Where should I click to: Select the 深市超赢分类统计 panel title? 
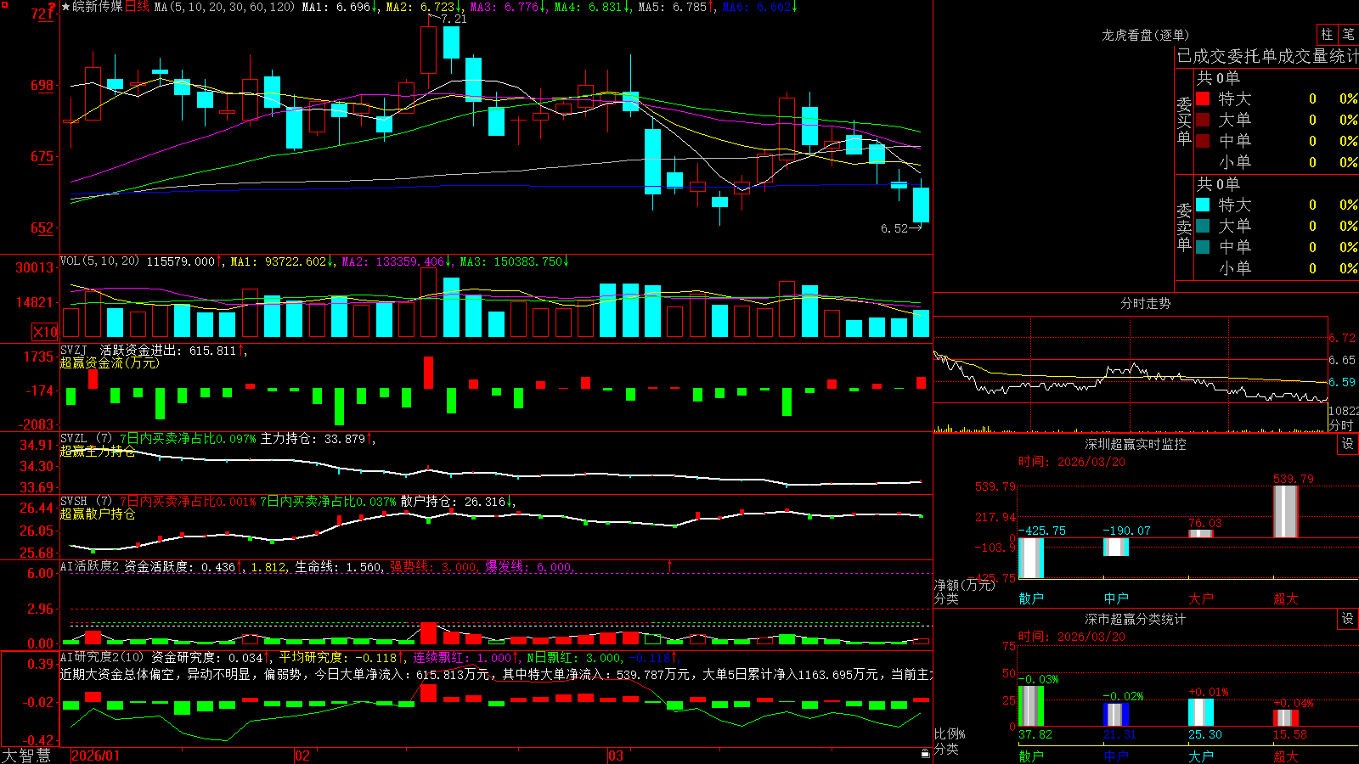coord(1135,619)
